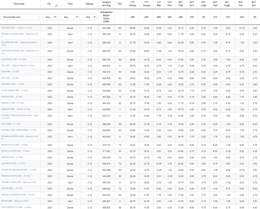The image size is (260, 209).
Task: Select the 346,000 score in Mersin row
Action: click(x=106, y=189)
